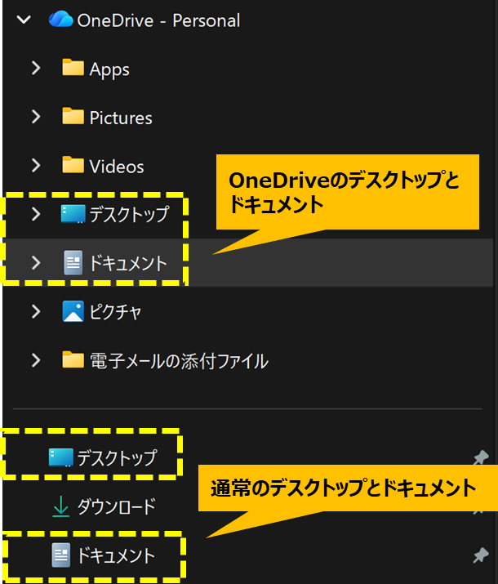Viewport: 498px width, 584px height.
Task: Collapse the OneDrive - Personal tree
Action: [x=24, y=20]
